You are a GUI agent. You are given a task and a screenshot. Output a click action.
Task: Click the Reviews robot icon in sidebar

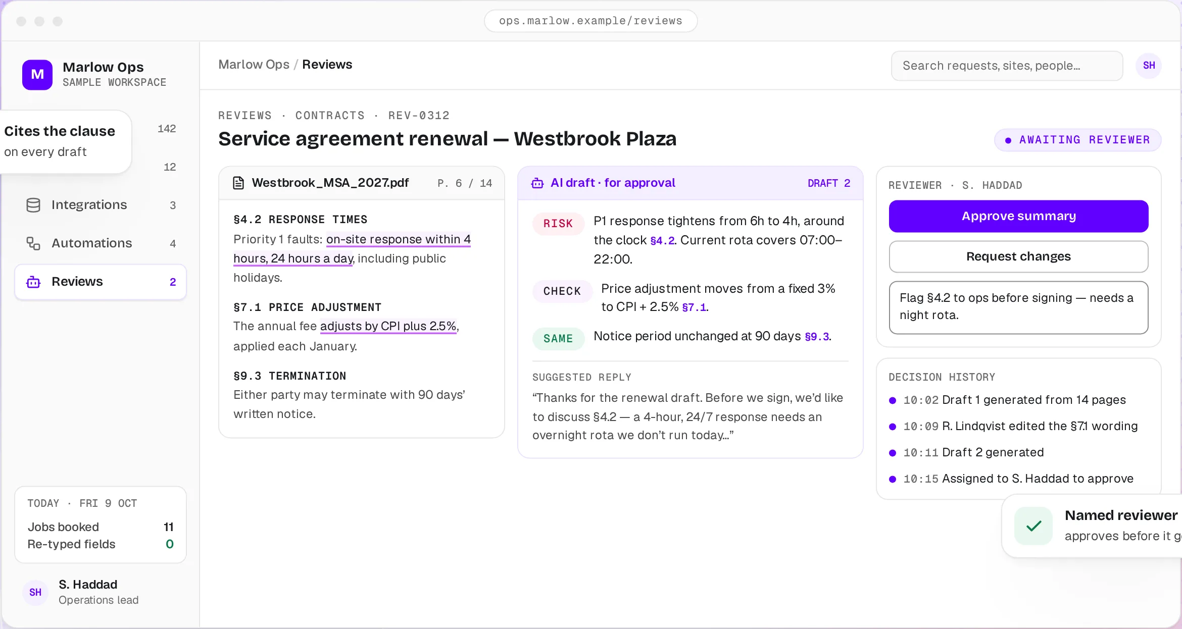coord(33,282)
